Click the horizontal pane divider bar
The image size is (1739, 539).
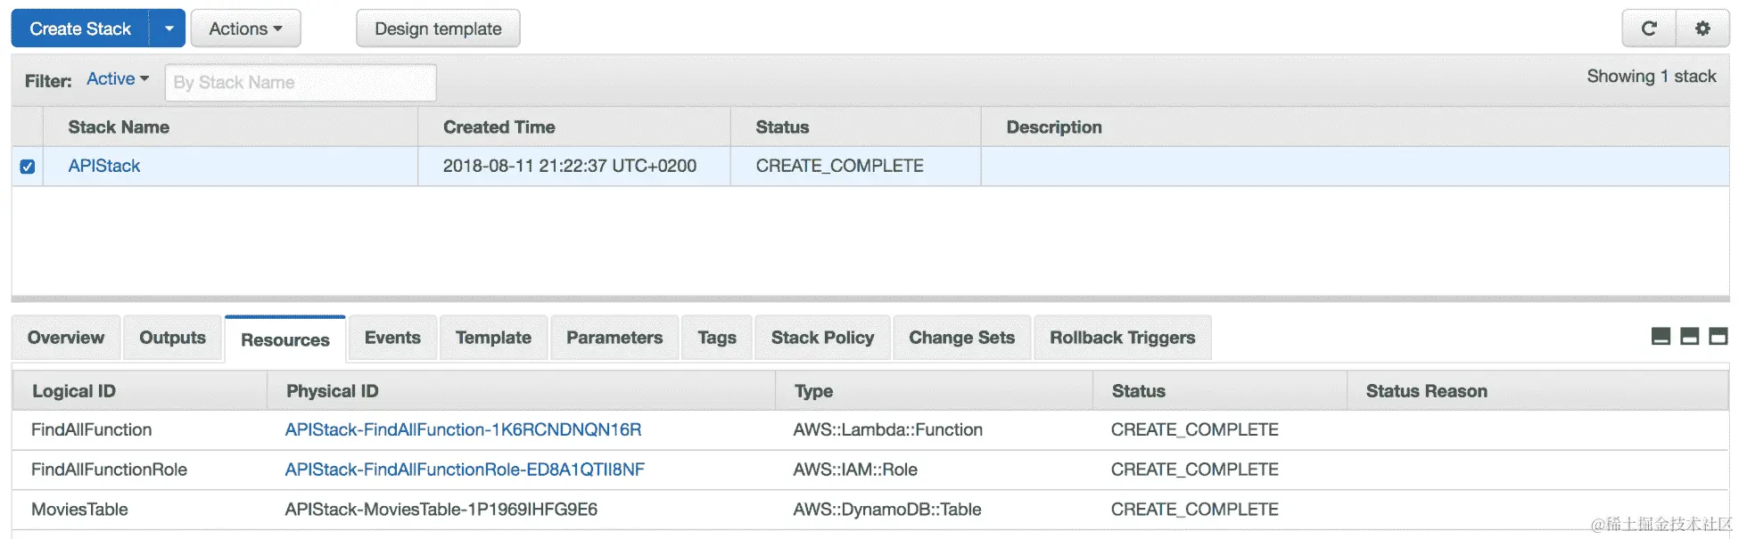[x=869, y=298]
